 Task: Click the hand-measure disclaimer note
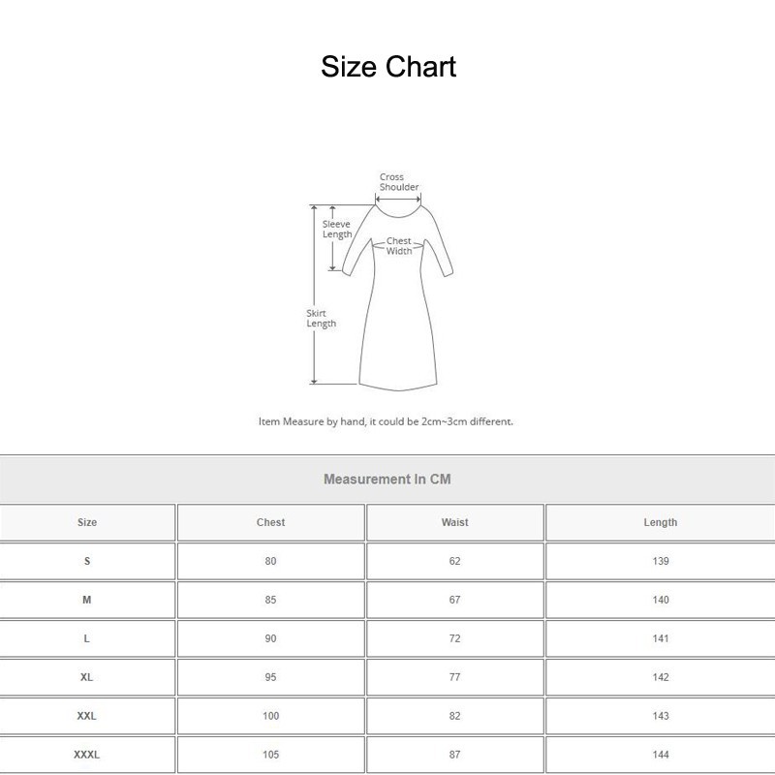(x=387, y=421)
